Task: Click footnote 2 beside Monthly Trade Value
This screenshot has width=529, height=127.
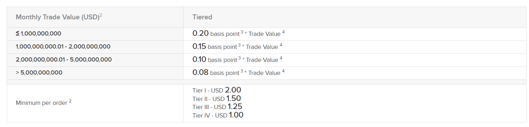Action: pos(101,15)
